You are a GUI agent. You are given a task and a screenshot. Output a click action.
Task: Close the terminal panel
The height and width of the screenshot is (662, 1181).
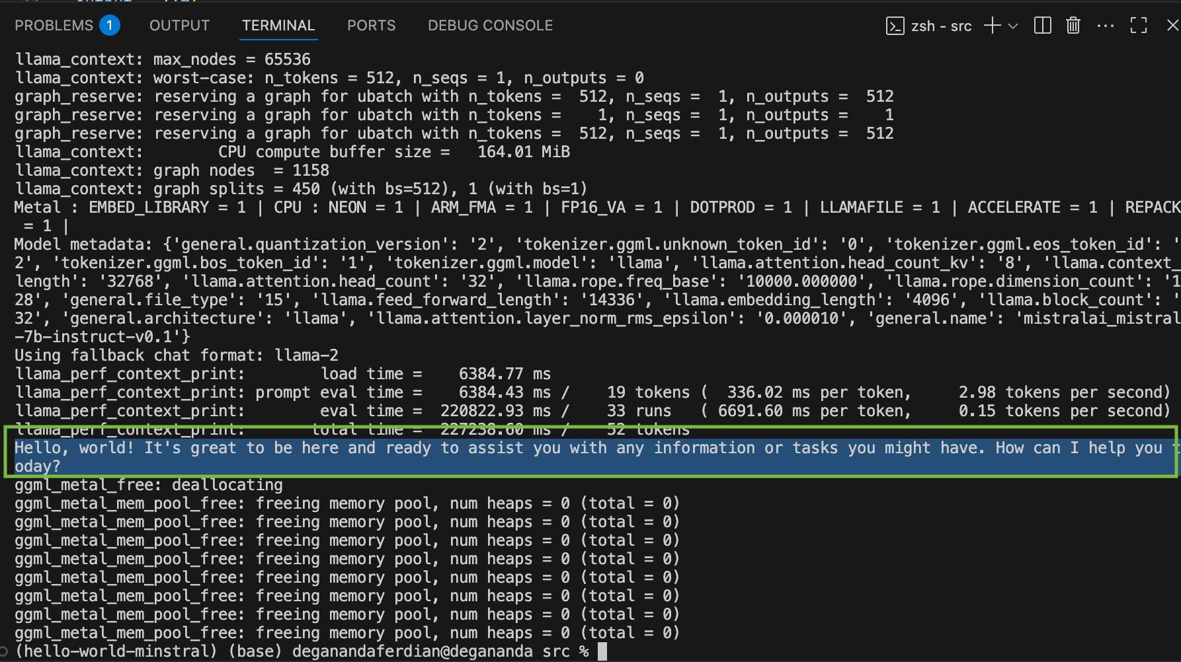pyautogui.click(x=1172, y=25)
